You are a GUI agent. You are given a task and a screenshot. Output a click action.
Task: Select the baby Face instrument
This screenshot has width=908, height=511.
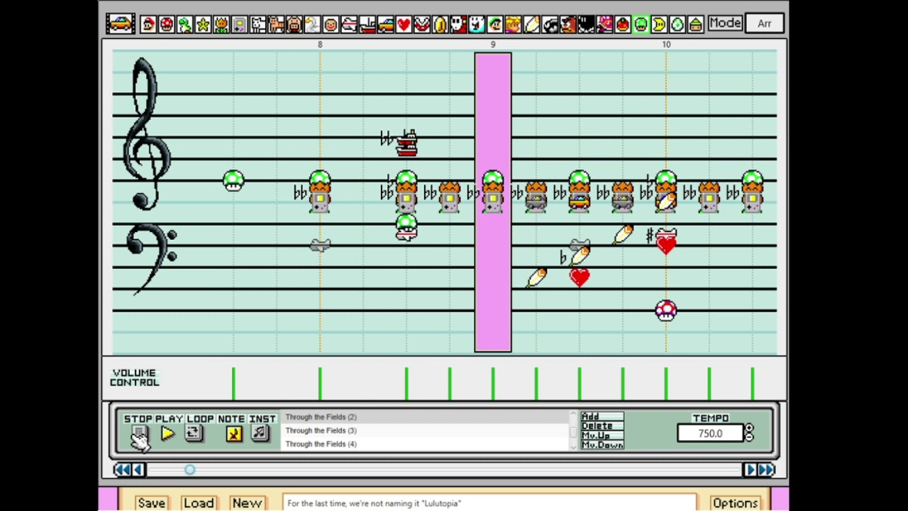click(331, 24)
